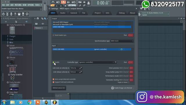Click the FL Studio fruit icon in taskbar
Viewport: 186px width, 105px height.
pos(55,102)
